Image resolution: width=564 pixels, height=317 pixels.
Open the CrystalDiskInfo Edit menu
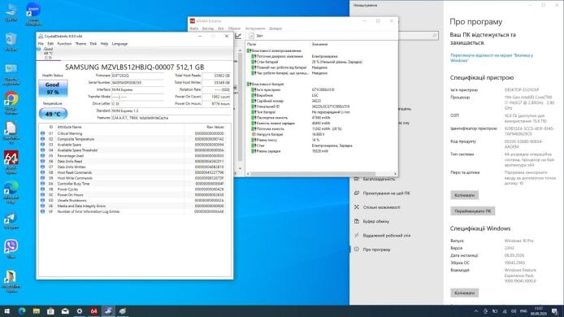point(50,44)
